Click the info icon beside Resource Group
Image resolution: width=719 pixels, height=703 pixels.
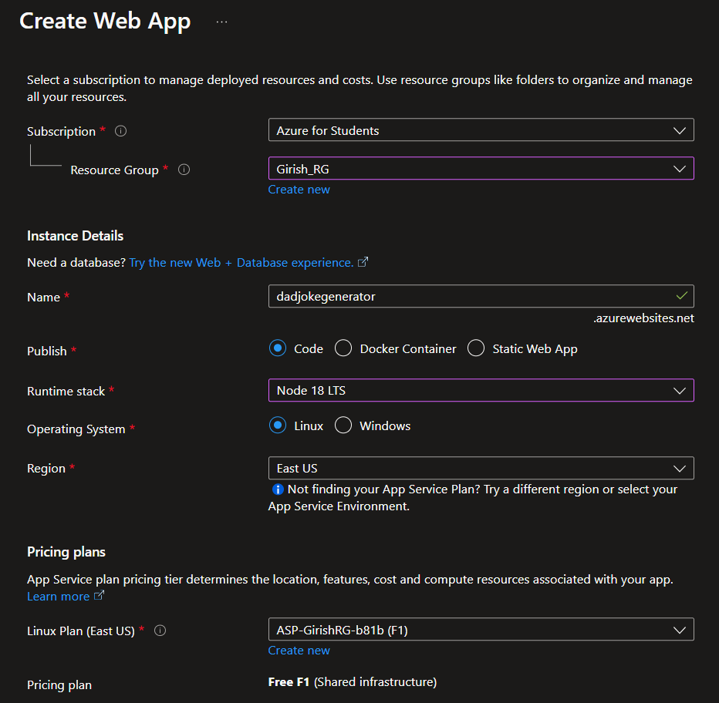[184, 170]
